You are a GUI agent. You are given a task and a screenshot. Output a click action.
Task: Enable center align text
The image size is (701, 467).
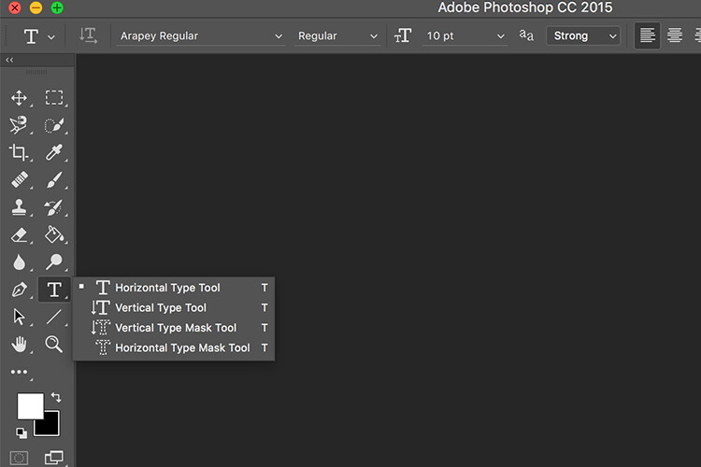click(675, 35)
